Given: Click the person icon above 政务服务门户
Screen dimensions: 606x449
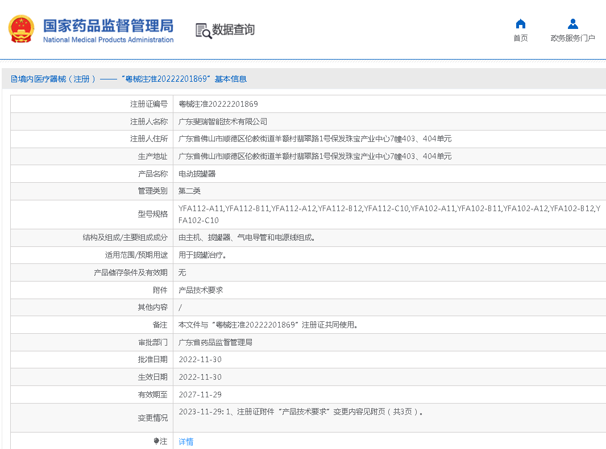Looking at the screenshot, I should click(572, 24).
